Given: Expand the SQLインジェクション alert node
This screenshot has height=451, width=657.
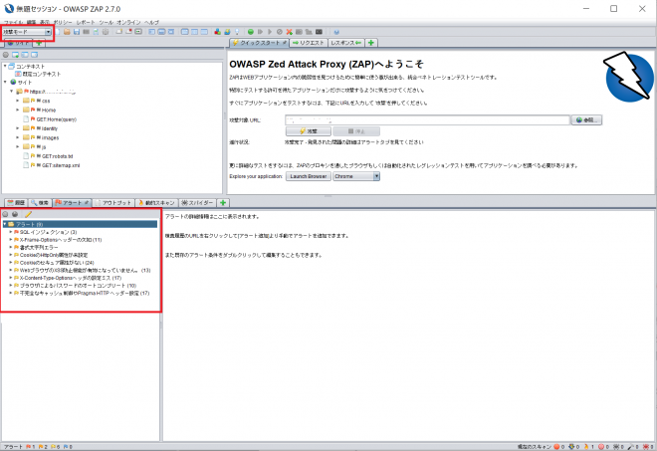Looking at the screenshot, I should [11, 232].
